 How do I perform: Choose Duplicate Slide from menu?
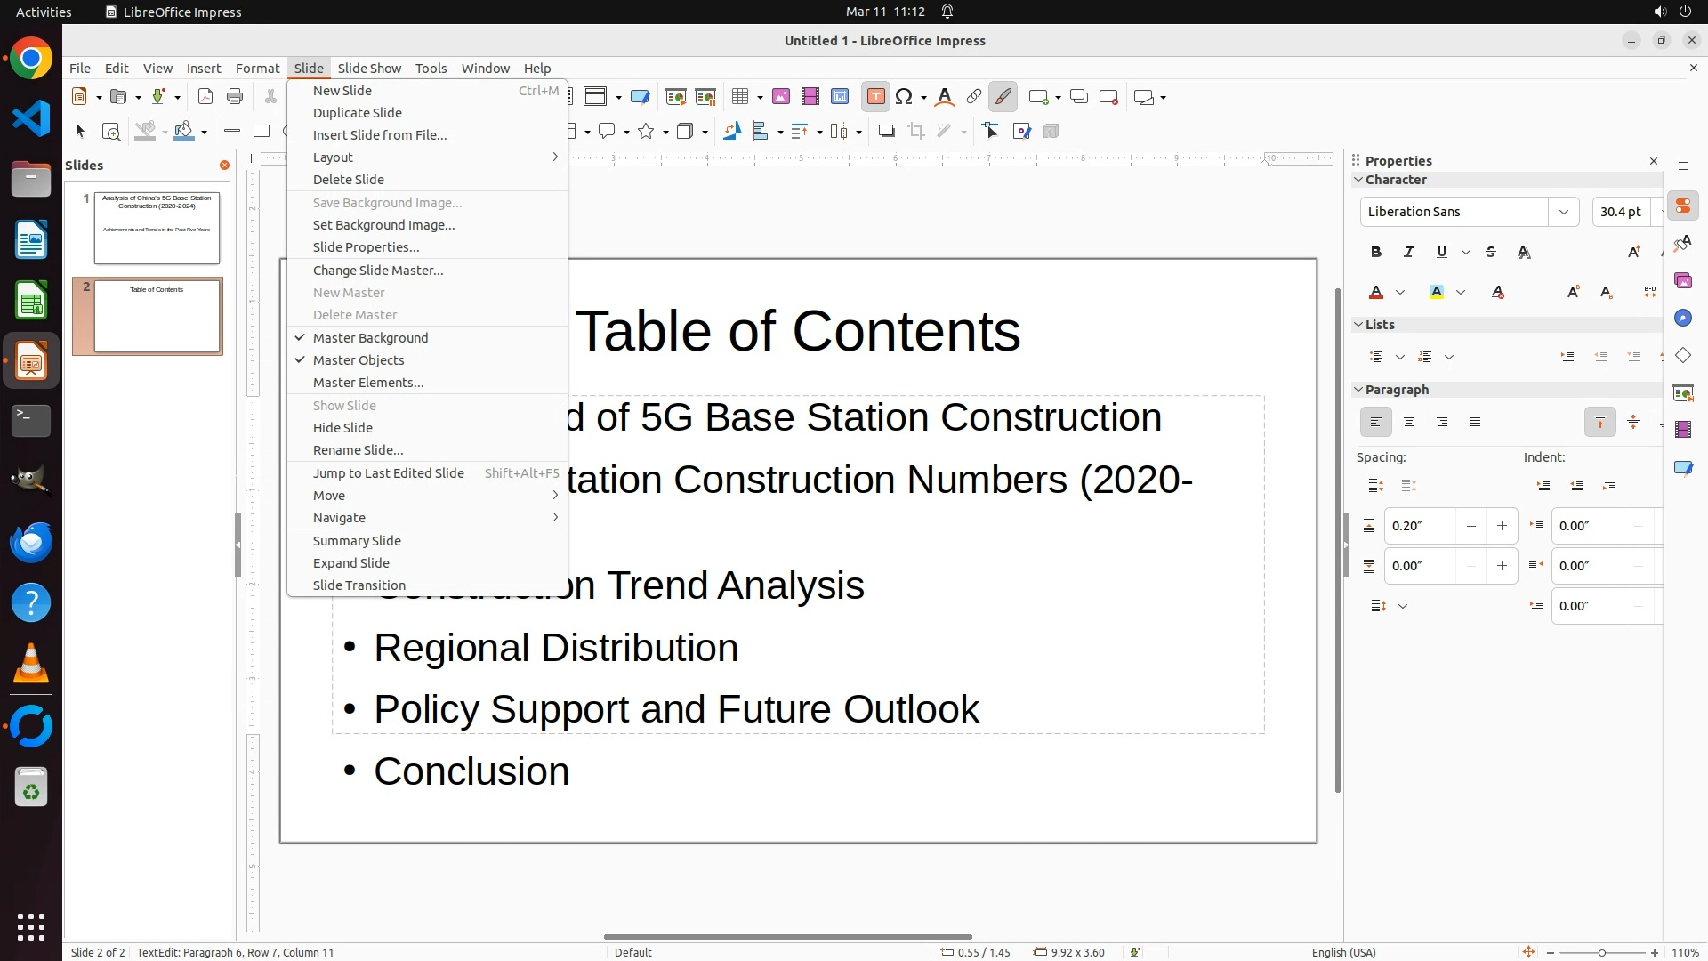tap(358, 113)
